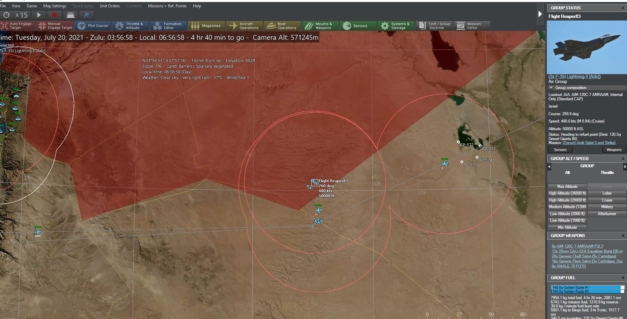The height and width of the screenshot is (319, 627).
Task: Select reference point RP-575 on map
Action: click(x=462, y=162)
